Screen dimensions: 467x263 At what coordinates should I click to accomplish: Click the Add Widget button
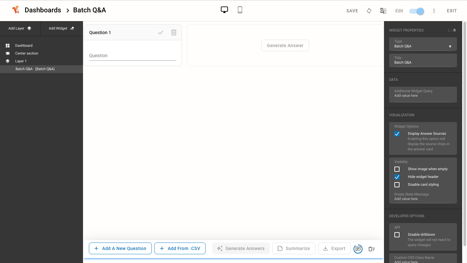(62, 28)
